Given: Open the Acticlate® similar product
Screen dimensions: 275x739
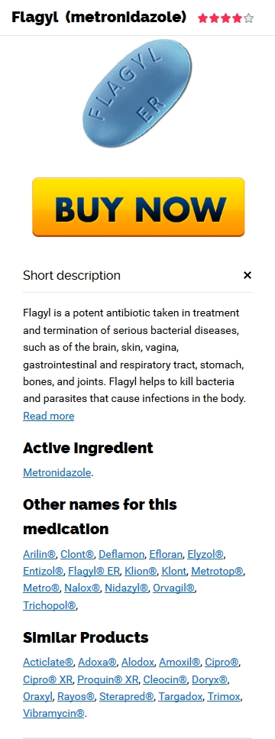Looking at the screenshot, I should (x=48, y=662).
